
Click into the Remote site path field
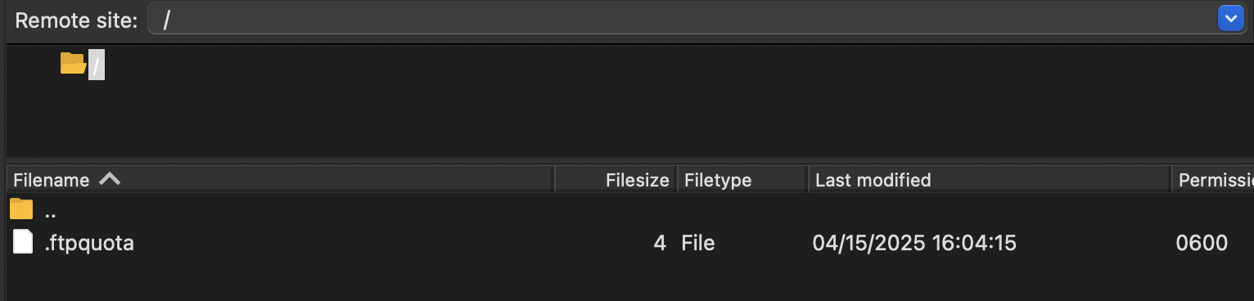[683, 20]
